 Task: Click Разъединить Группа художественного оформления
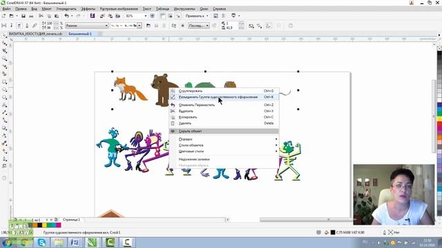point(224,97)
